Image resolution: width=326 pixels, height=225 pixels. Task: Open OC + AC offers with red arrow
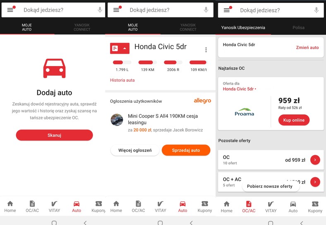(315, 182)
